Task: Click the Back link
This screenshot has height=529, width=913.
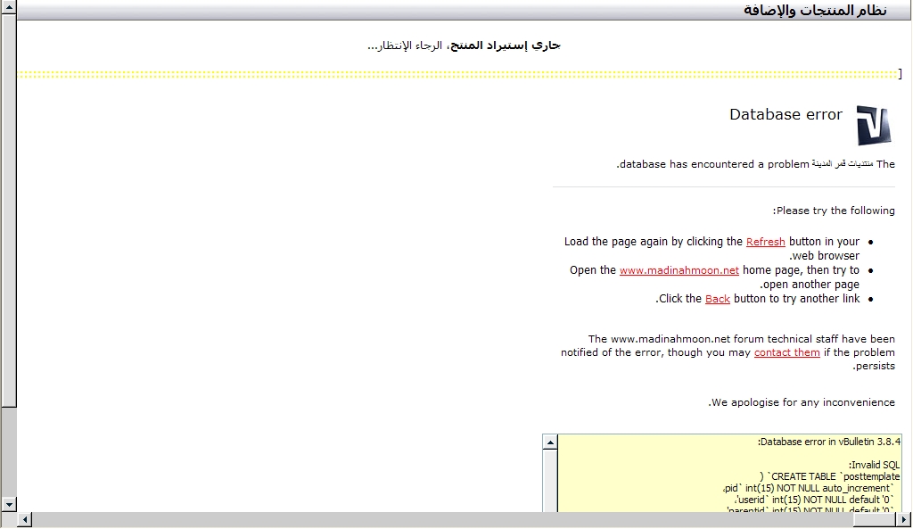Action: [x=717, y=299]
